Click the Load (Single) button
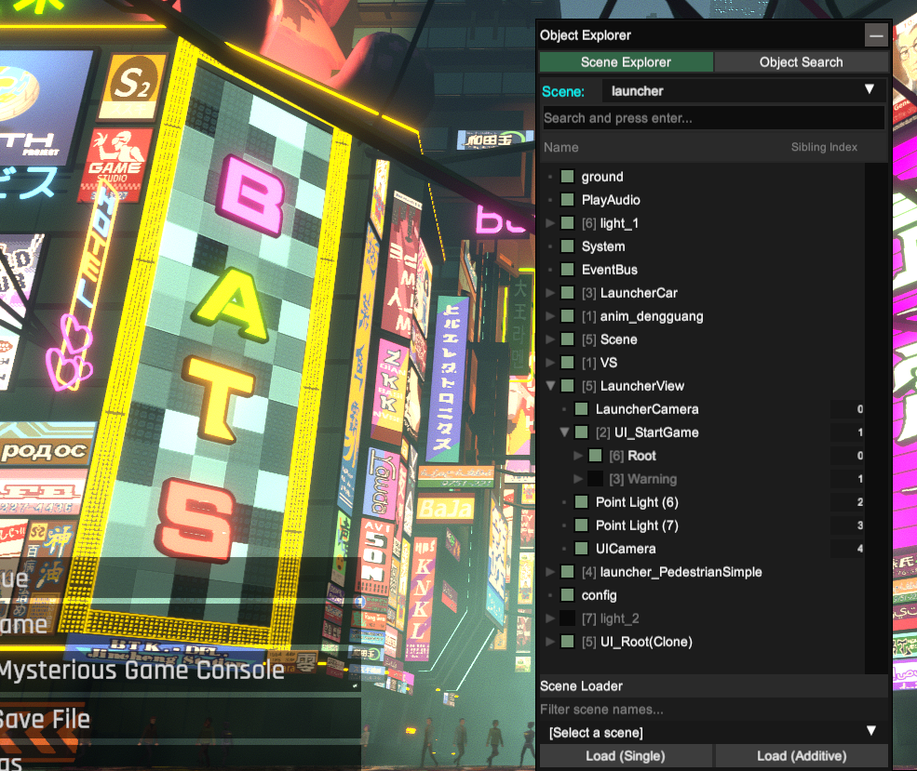The width and height of the screenshot is (917, 771). click(x=626, y=756)
